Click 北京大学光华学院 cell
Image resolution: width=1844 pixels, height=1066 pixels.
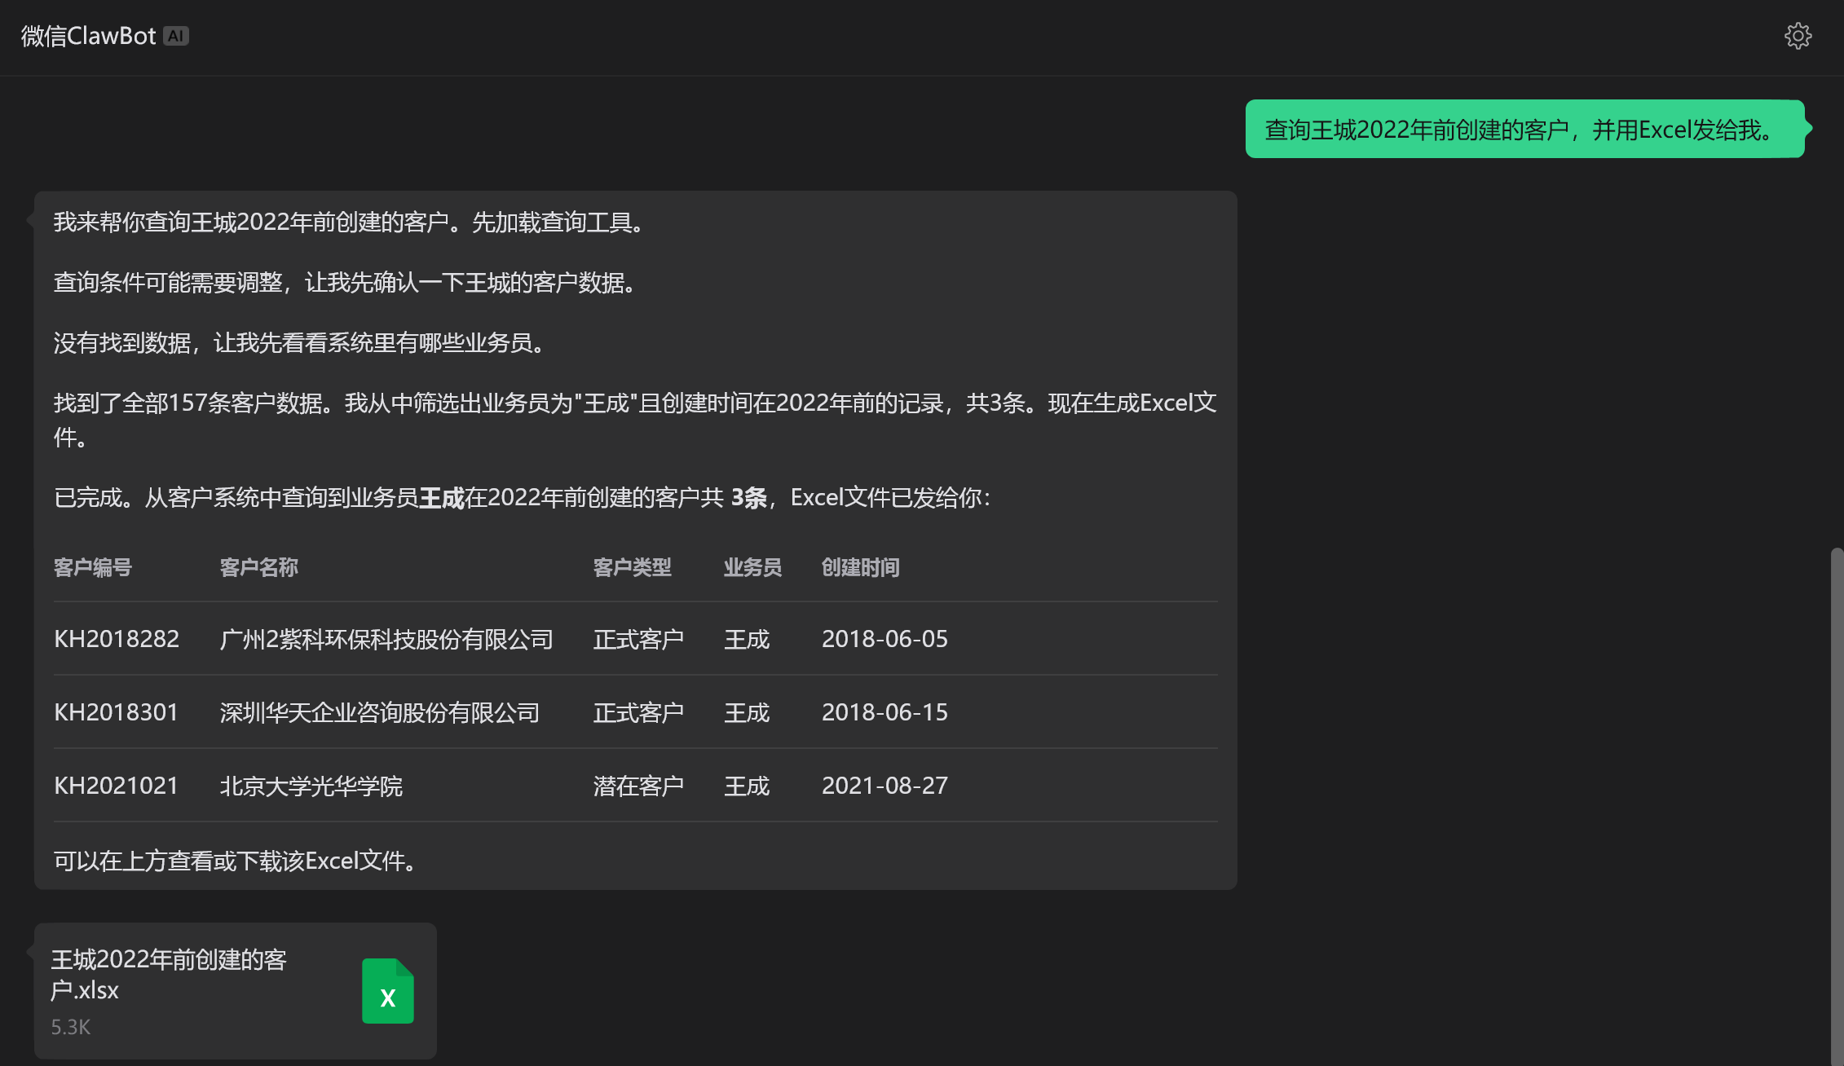coord(311,786)
